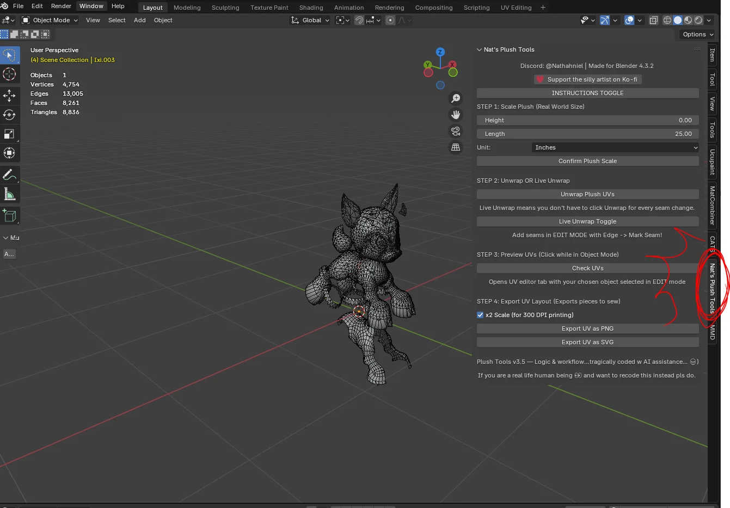The height and width of the screenshot is (508, 730).
Task: Change the Unit dropdown from Inches
Action: click(x=614, y=147)
